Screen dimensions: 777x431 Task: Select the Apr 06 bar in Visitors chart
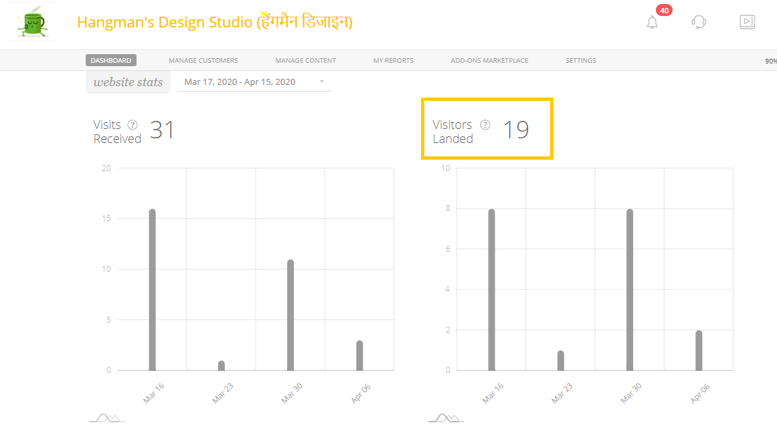pyautogui.click(x=699, y=350)
